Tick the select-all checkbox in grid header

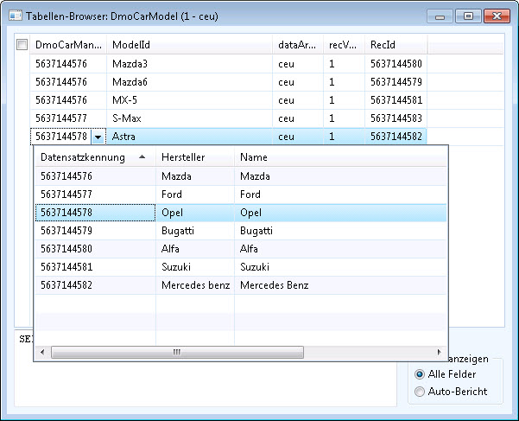(x=22, y=44)
